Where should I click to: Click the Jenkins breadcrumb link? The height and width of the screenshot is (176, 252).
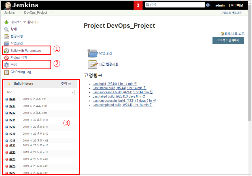(9, 13)
